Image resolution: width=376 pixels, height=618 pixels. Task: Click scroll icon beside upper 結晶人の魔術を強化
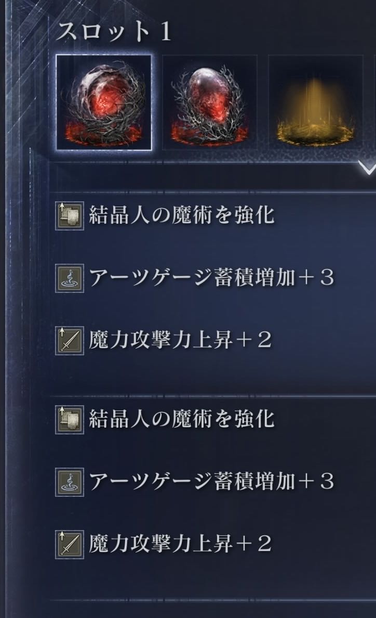tap(70, 215)
